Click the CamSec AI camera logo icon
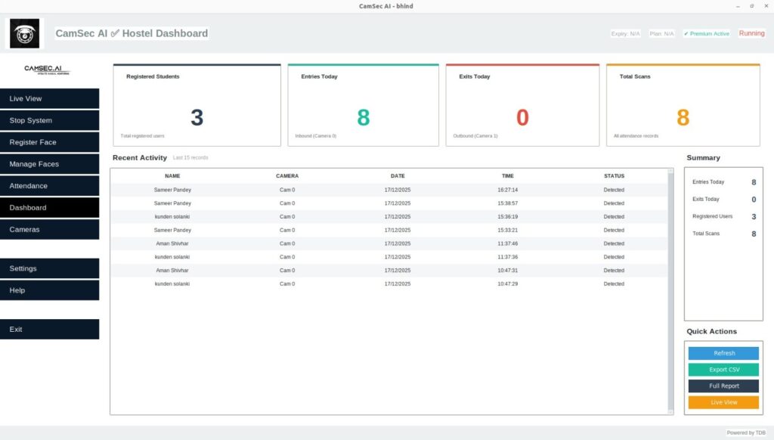This screenshot has width=774, height=440. (x=24, y=33)
